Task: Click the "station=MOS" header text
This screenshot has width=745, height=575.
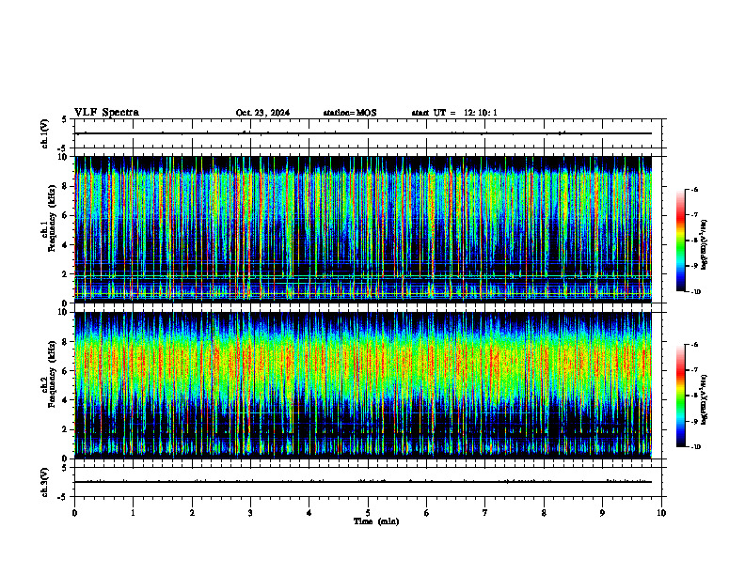Action: pos(350,113)
